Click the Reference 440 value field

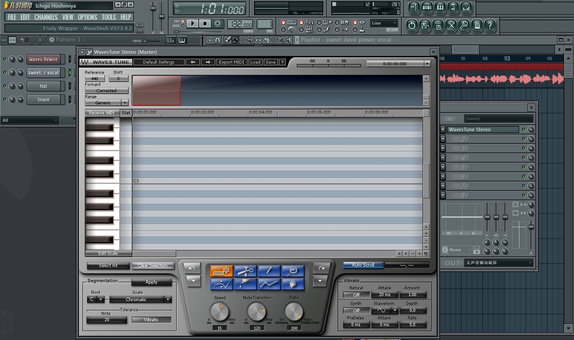95,78
